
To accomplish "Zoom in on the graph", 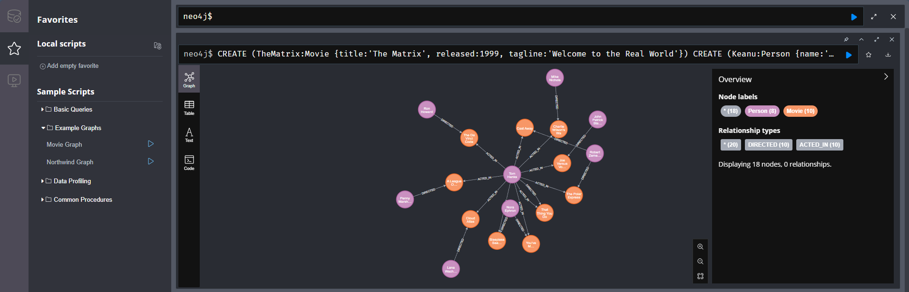I will [x=700, y=247].
